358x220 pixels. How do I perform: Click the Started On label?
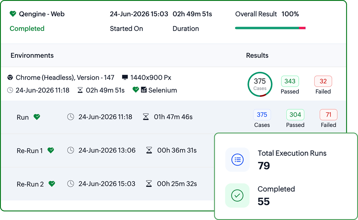tap(126, 29)
